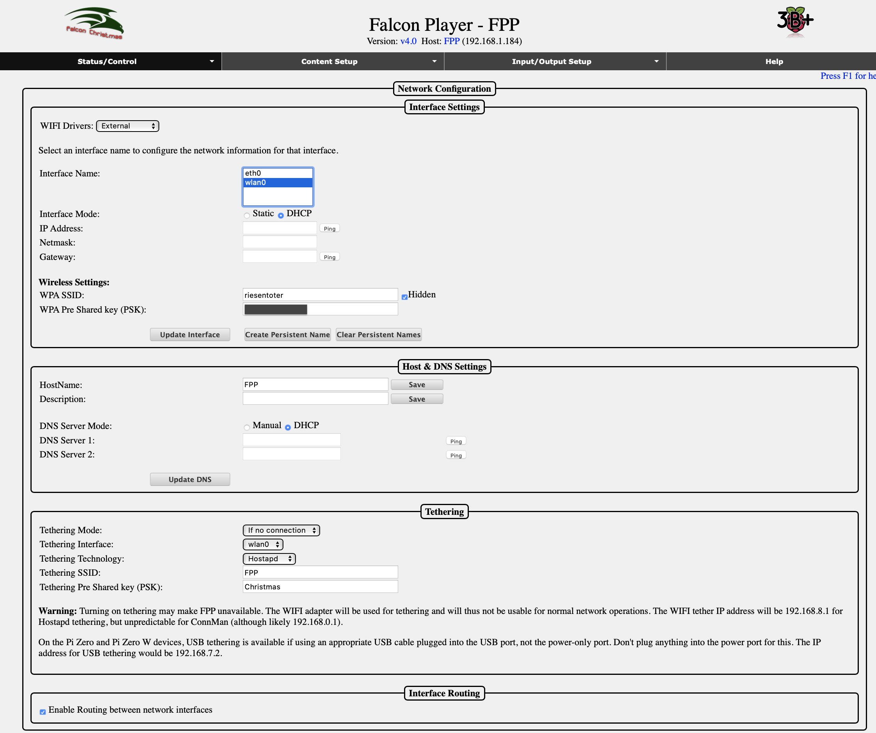Toggle Enable Routing between network interfaces
The image size is (876, 733).
coord(43,712)
